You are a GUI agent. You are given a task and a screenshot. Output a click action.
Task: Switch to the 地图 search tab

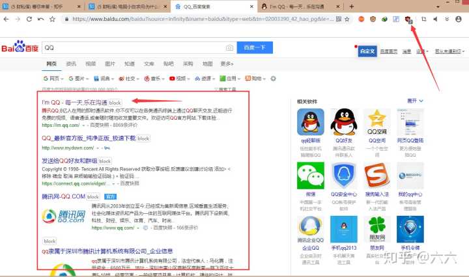click(x=207, y=64)
